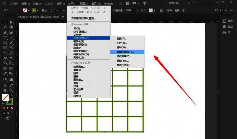Screen dimensions: 237x139
Task: Select the Magic Wand tool
Action: tap(5, 27)
